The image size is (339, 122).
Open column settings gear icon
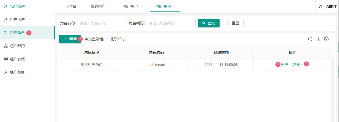326,39
